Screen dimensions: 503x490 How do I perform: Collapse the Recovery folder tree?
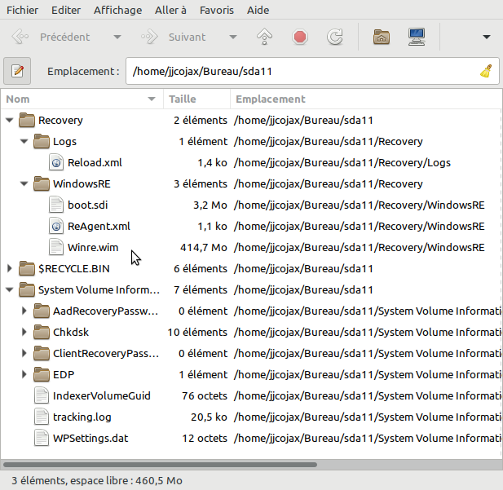[x=10, y=121]
